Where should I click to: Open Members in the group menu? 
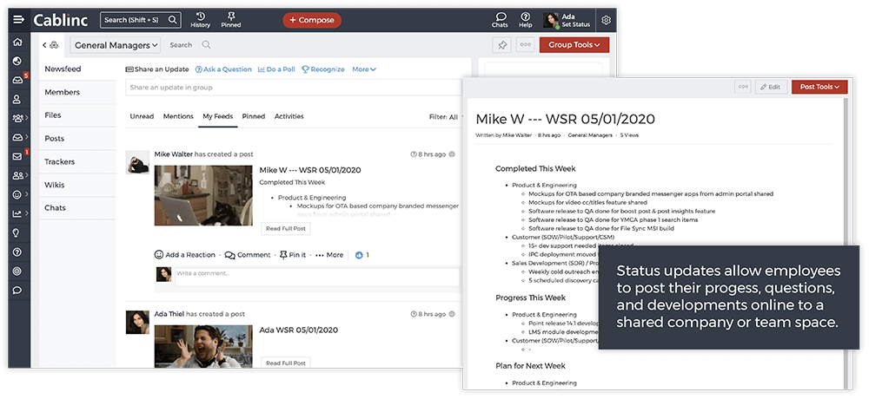click(77, 93)
